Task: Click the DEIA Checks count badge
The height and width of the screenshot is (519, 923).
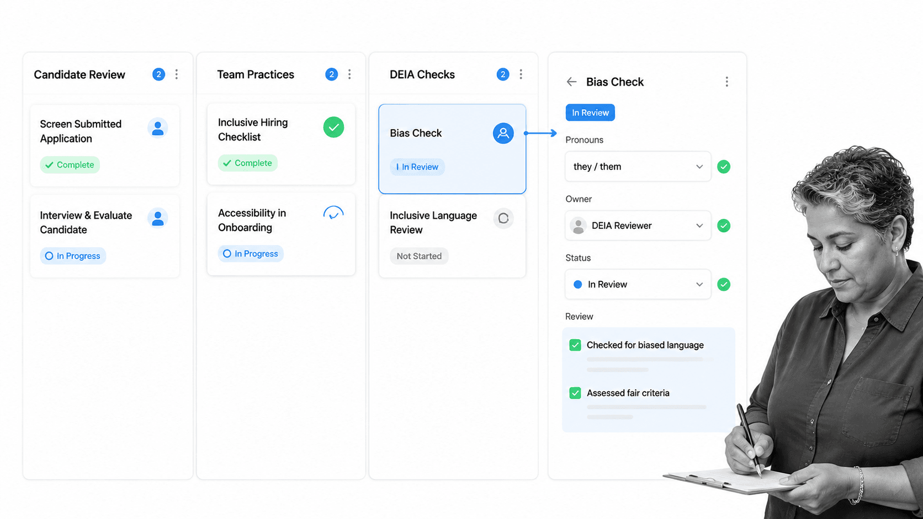Action: (502, 74)
